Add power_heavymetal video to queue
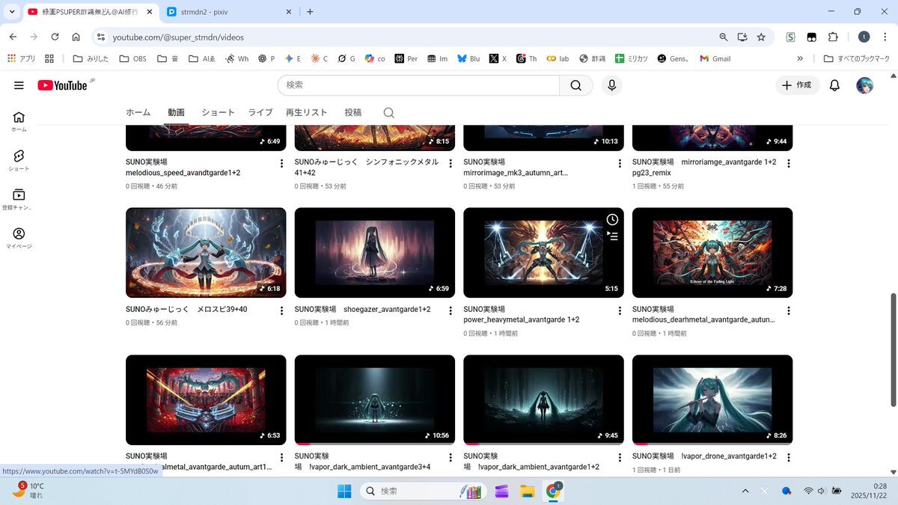The width and height of the screenshot is (898, 505). tap(612, 236)
